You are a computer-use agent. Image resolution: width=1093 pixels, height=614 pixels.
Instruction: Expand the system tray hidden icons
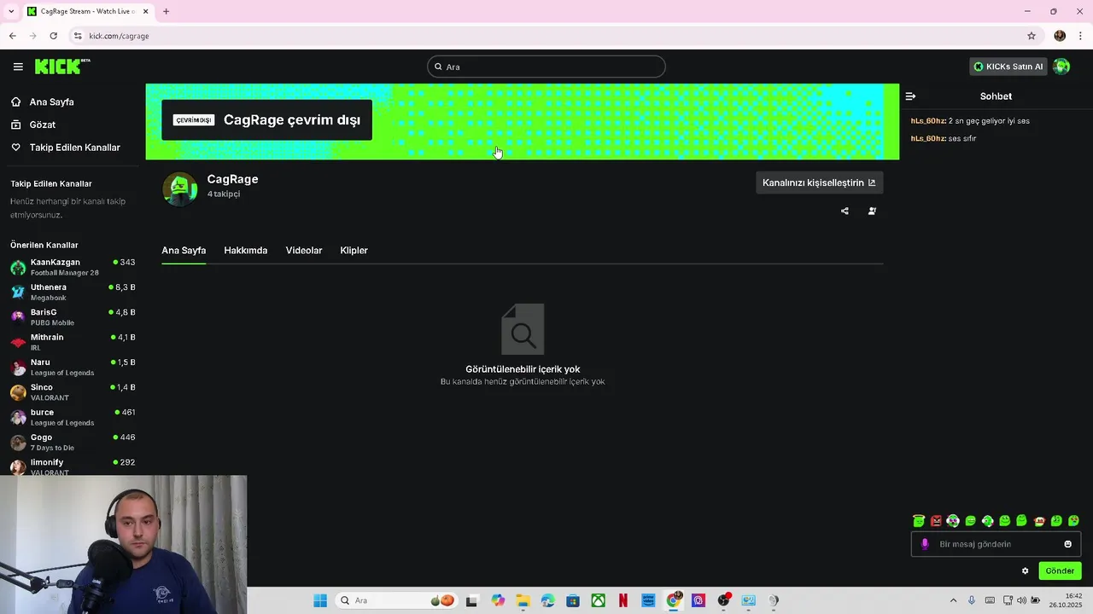point(953,600)
